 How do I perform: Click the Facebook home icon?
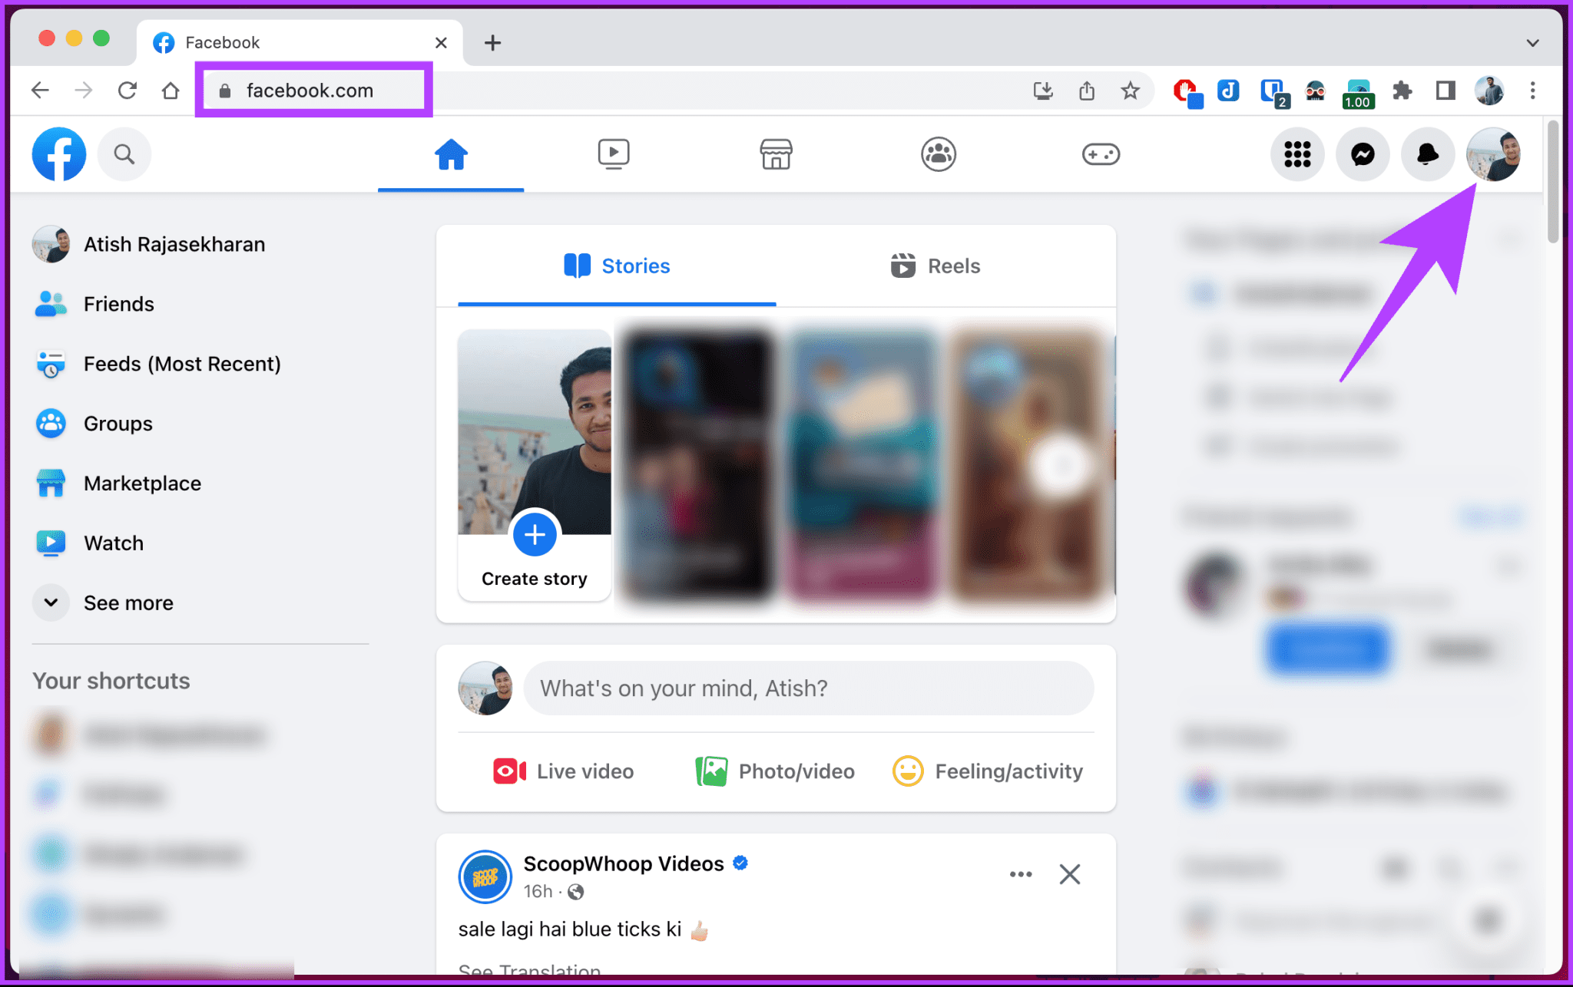(x=450, y=154)
